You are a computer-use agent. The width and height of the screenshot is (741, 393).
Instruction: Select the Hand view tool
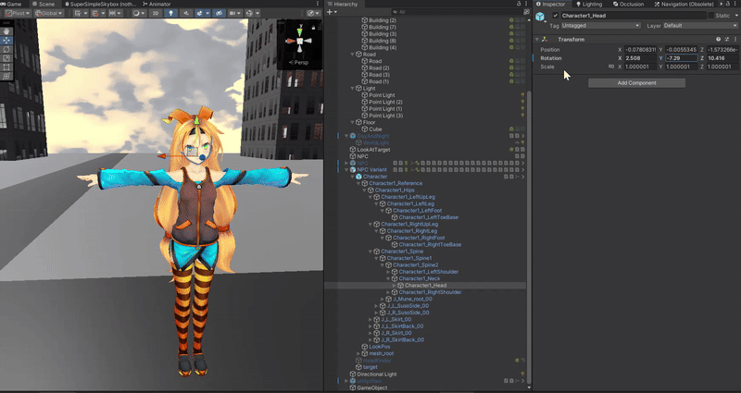[x=6, y=31]
